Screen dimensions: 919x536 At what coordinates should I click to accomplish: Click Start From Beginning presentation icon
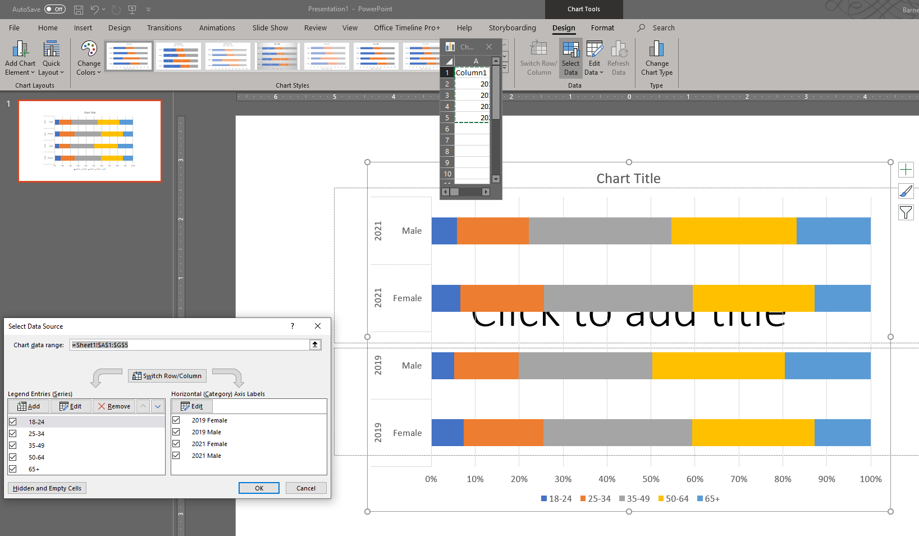pos(132,10)
